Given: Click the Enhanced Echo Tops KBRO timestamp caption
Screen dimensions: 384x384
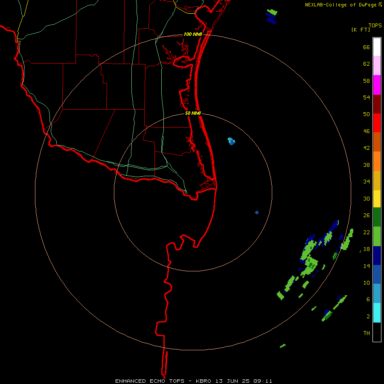Looking at the screenshot, I should [193, 381].
